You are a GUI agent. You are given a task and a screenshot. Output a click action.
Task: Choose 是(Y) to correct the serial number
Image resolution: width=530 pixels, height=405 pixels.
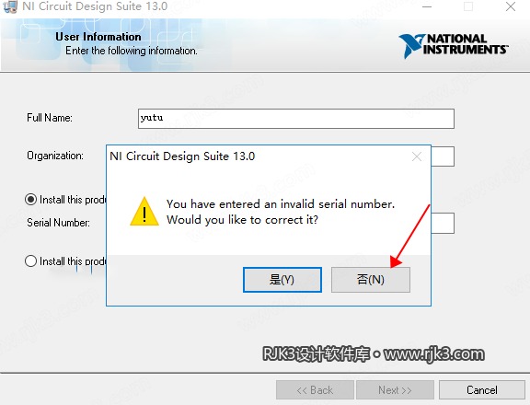point(282,280)
